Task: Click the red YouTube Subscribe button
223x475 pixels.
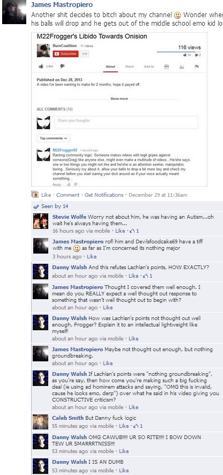Action: (x=65, y=54)
